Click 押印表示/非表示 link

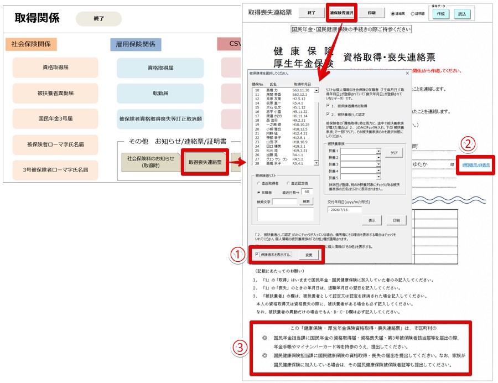pos(476,165)
